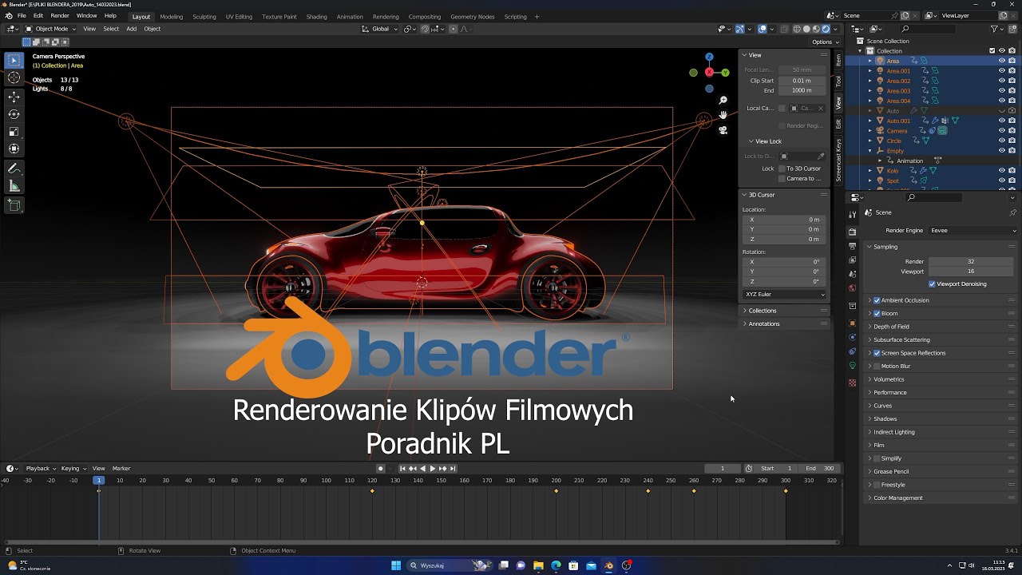Toggle Screen Space Reflections checkbox

point(877,353)
